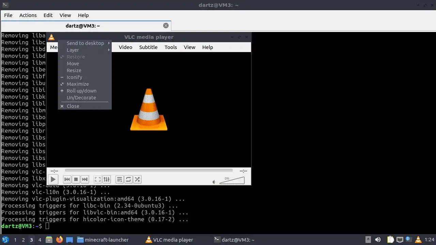Screen dimensions: 436x245
Task: Choose Close in the window menu
Action: (x=85, y=106)
